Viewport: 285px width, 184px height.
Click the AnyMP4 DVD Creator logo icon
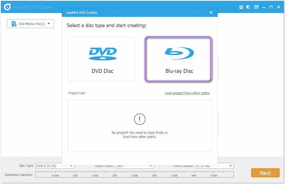[7, 7]
